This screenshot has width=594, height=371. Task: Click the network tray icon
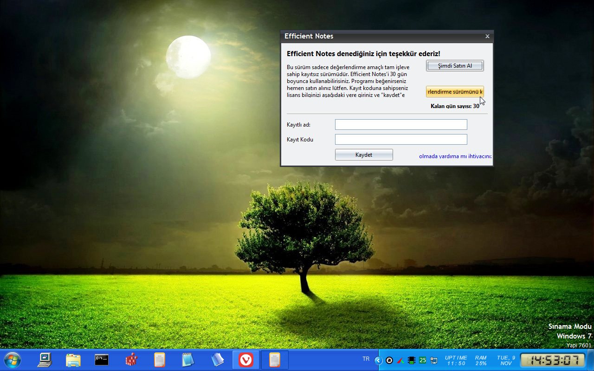click(x=434, y=360)
